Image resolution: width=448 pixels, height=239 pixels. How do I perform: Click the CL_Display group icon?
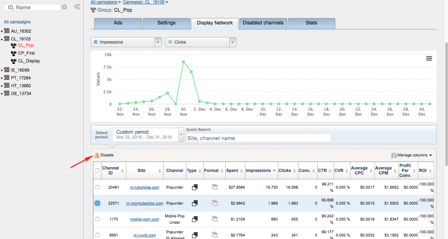[14, 61]
